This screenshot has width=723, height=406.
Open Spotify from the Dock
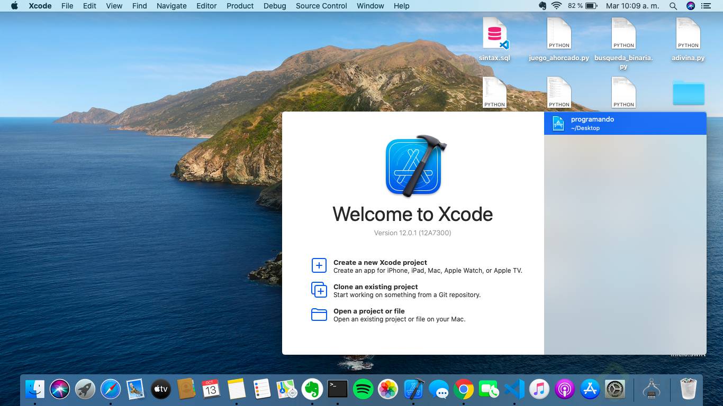(363, 390)
